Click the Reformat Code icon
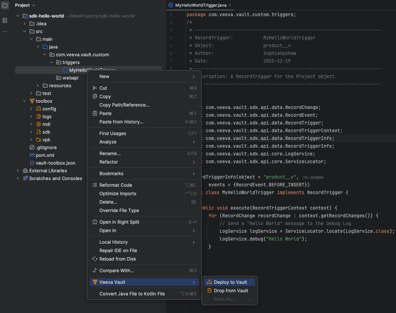 95,185
